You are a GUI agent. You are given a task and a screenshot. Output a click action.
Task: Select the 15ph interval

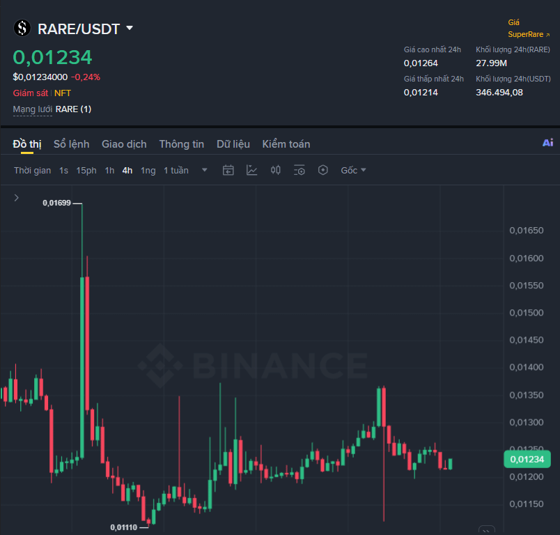(x=86, y=171)
